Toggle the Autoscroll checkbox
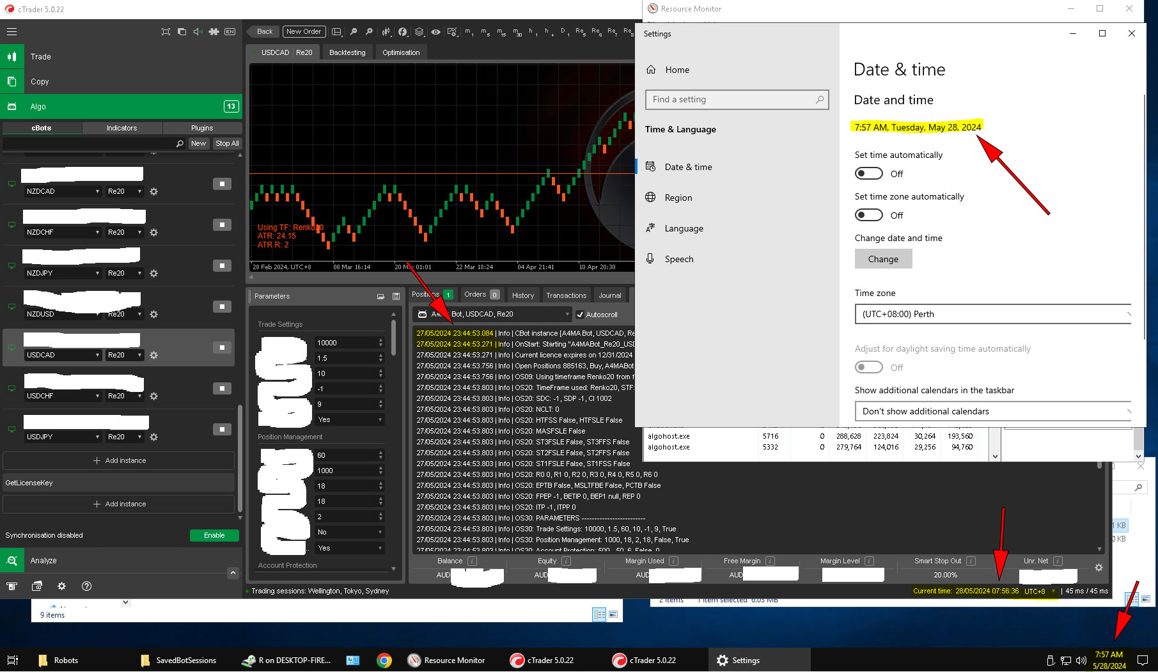This screenshot has height=672, width=1158. pos(579,315)
